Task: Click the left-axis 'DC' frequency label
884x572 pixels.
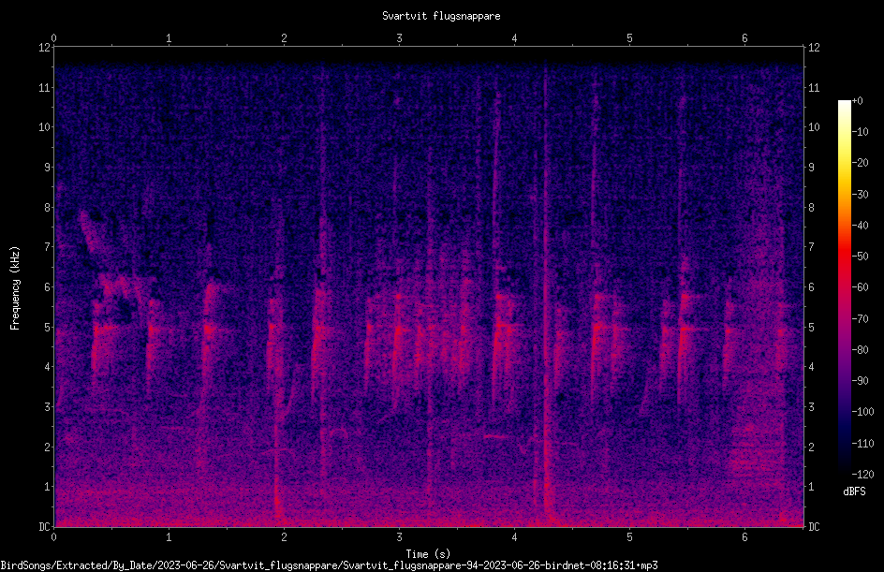Action: coord(44,527)
